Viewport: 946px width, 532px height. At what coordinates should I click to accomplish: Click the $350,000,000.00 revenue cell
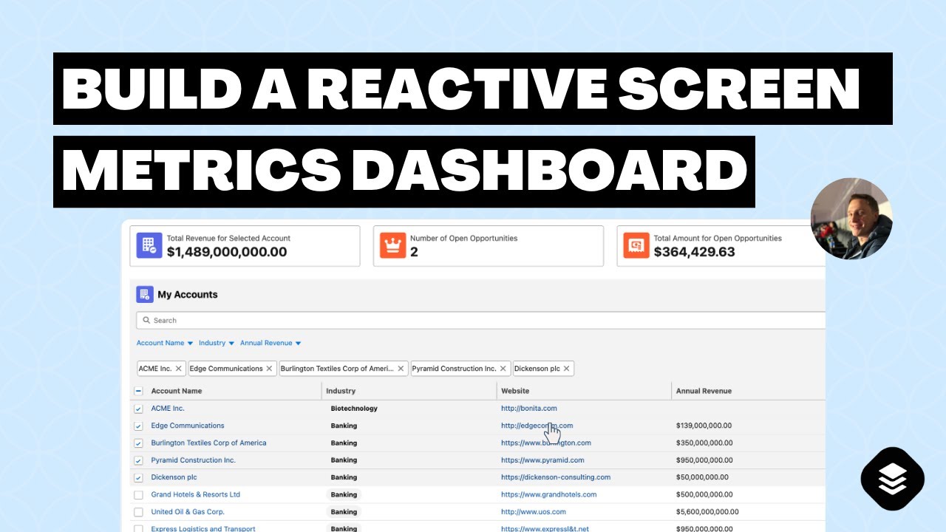click(x=704, y=443)
